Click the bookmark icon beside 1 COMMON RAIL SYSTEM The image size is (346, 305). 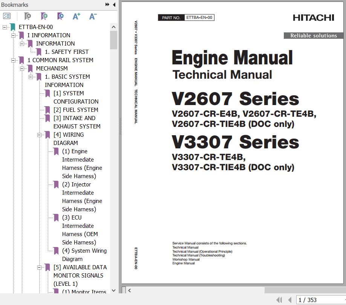[21, 60]
